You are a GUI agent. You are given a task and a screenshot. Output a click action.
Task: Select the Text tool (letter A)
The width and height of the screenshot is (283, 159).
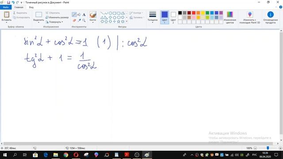(84, 15)
